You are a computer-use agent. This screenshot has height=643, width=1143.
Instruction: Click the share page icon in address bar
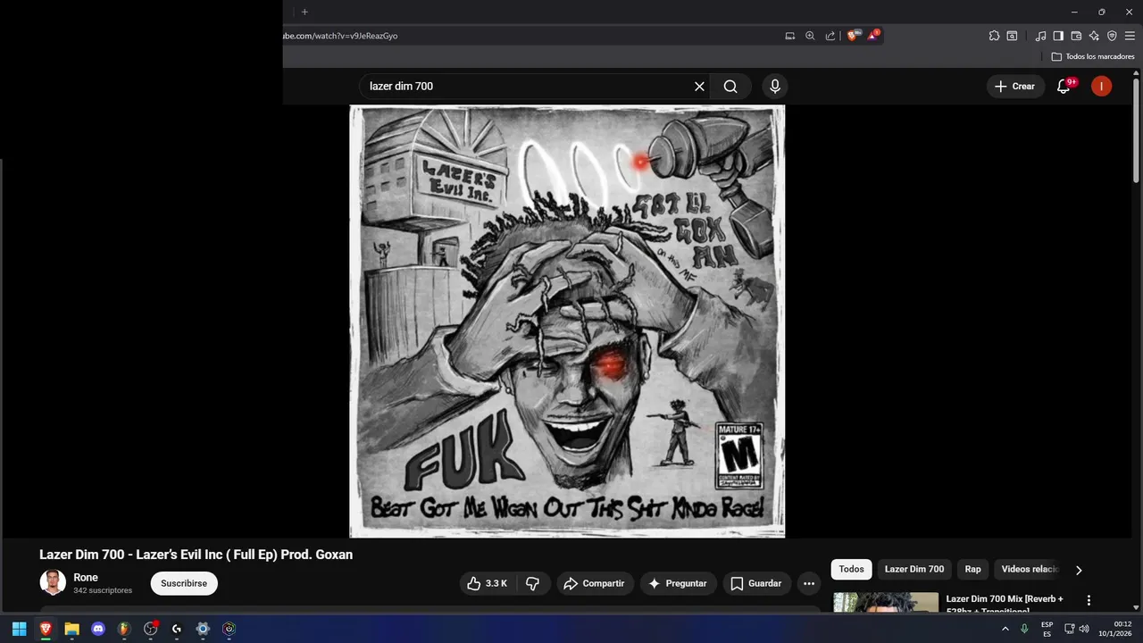(x=830, y=36)
